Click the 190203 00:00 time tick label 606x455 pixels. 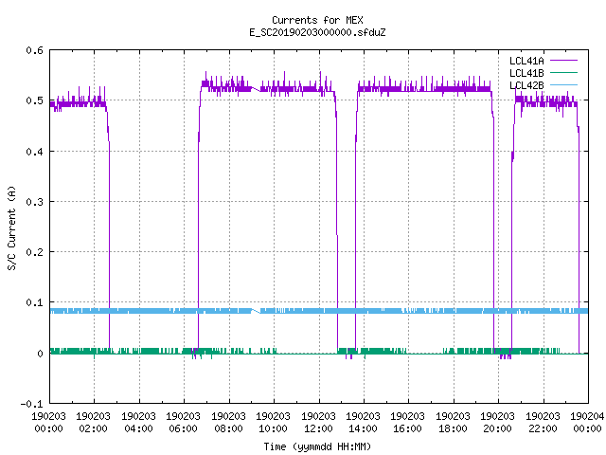point(48,423)
